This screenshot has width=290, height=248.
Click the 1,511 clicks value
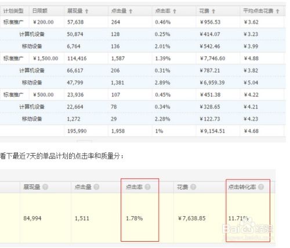pyautogui.click(x=82, y=218)
